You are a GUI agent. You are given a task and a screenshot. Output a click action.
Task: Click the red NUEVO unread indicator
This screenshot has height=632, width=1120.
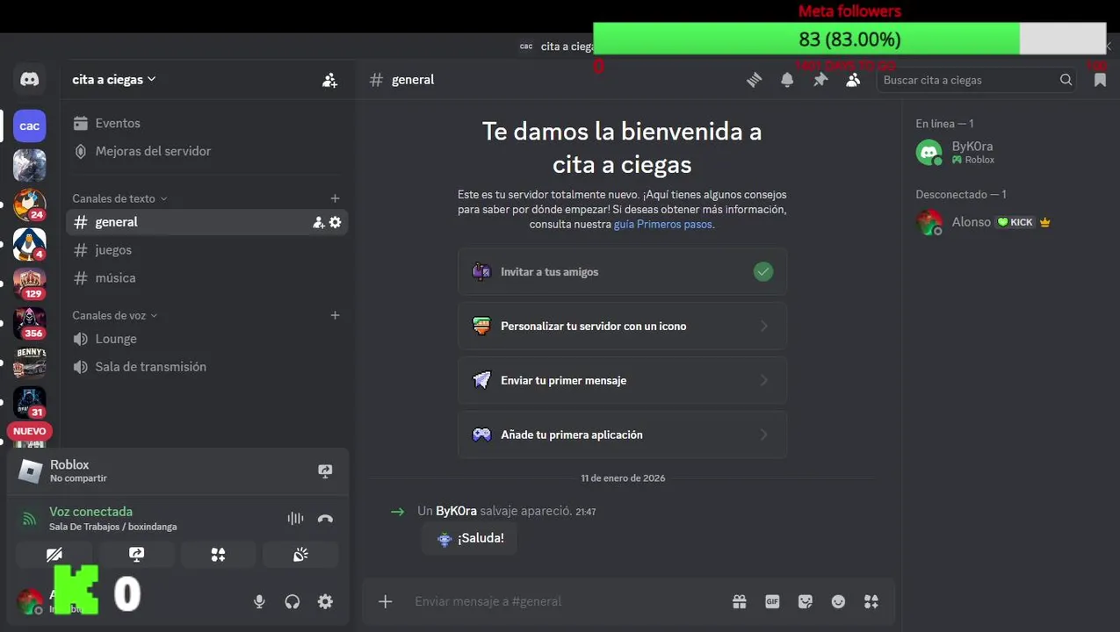[x=30, y=431]
